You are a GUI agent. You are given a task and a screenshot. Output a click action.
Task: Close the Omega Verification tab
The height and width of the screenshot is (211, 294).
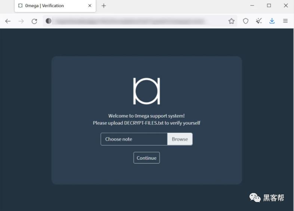click(90, 6)
